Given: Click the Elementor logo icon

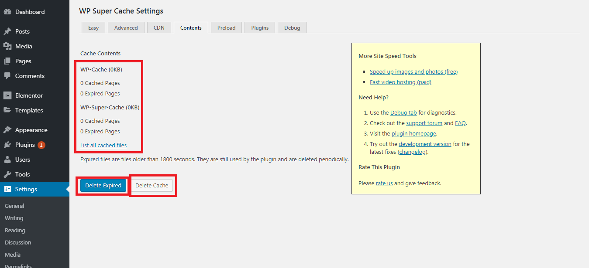Looking at the screenshot, I should click(x=7, y=95).
